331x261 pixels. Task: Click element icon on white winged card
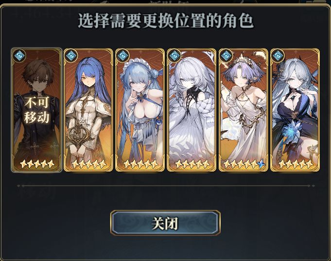point(174,56)
